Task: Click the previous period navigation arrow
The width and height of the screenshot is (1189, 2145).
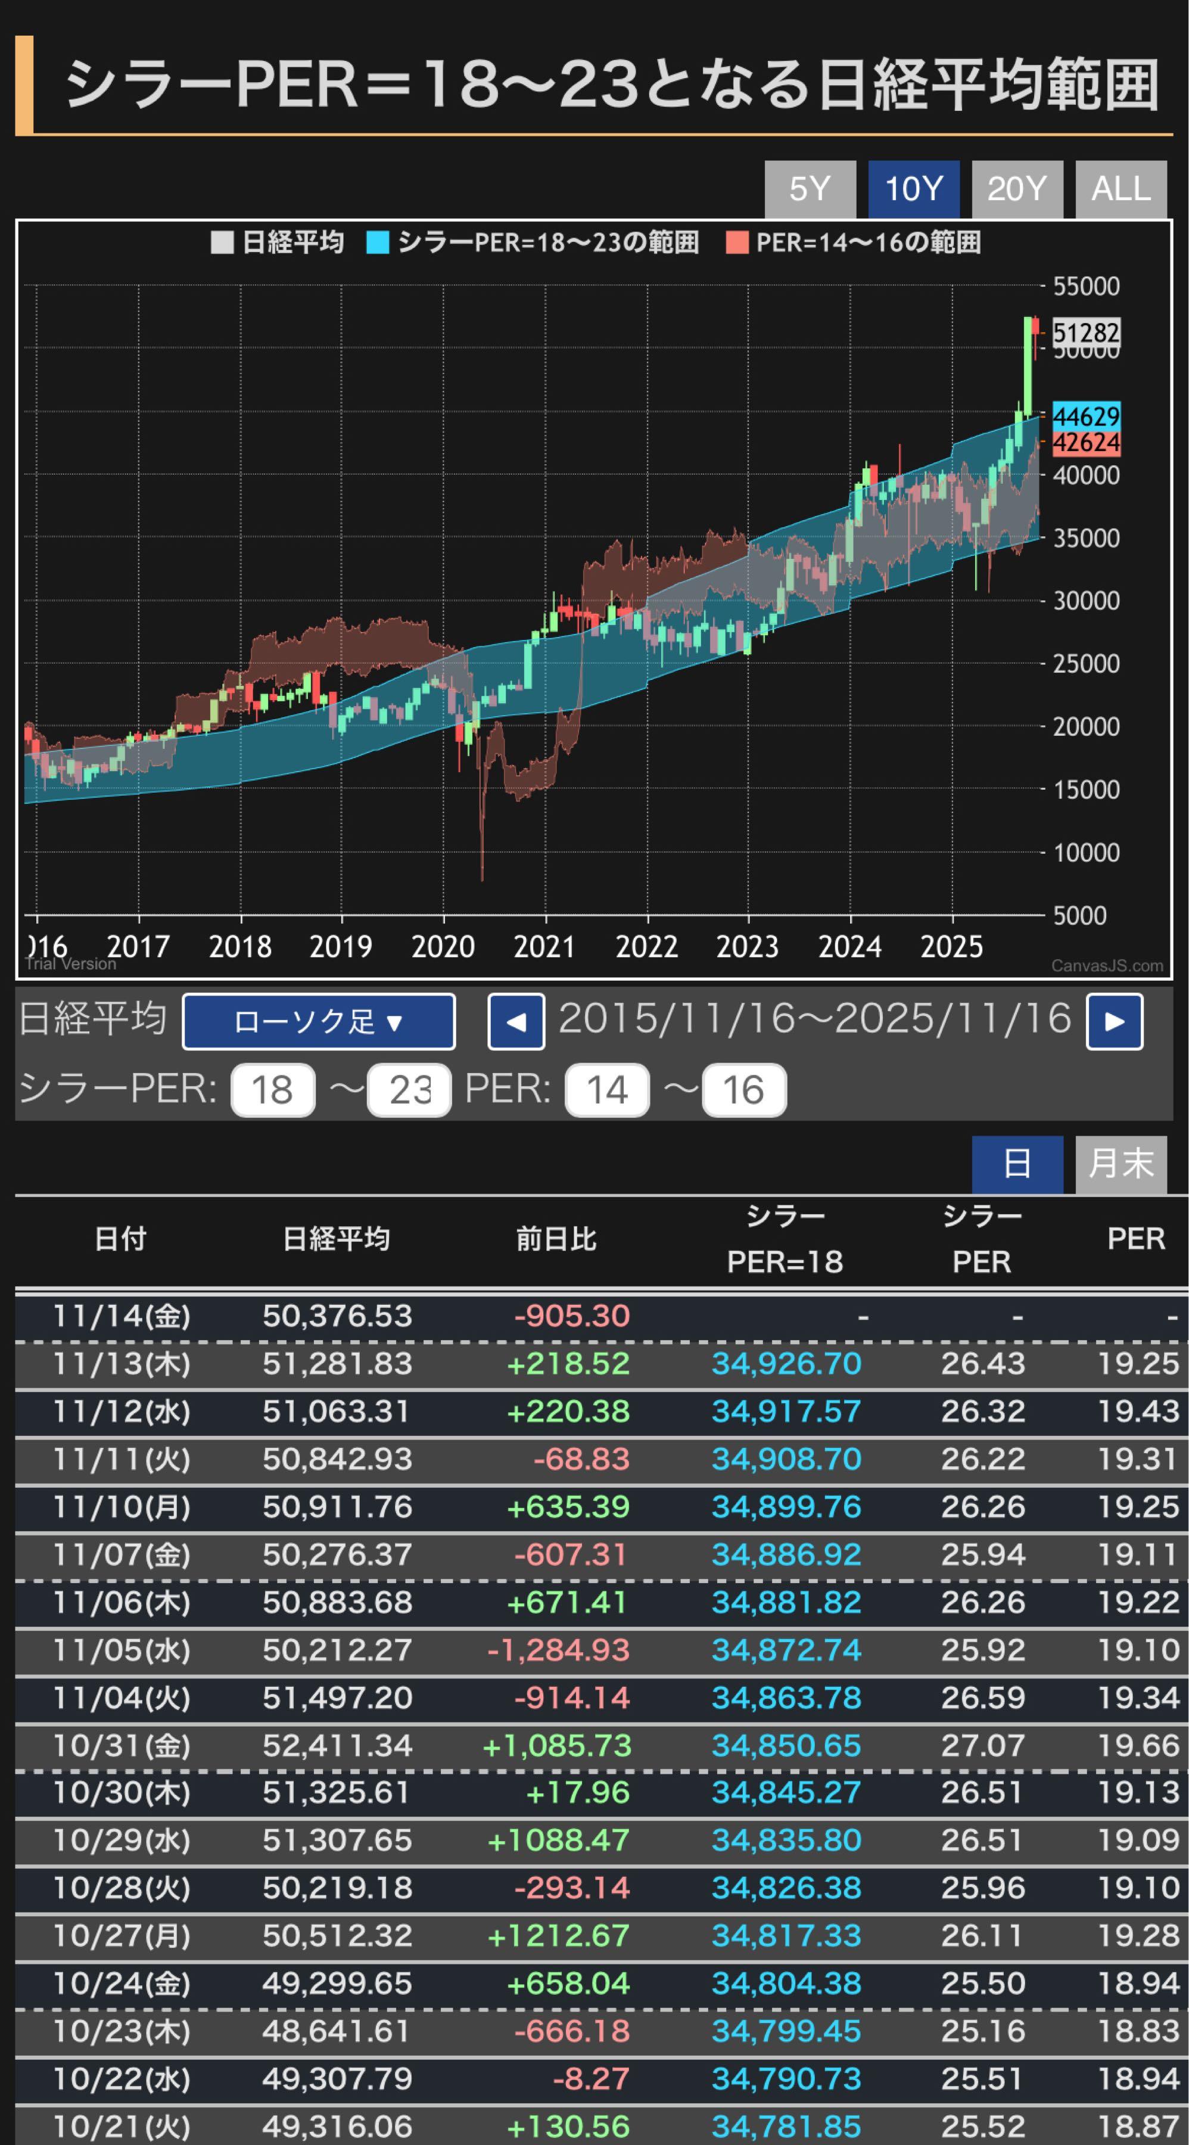Action: pyautogui.click(x=517, y=1022)
